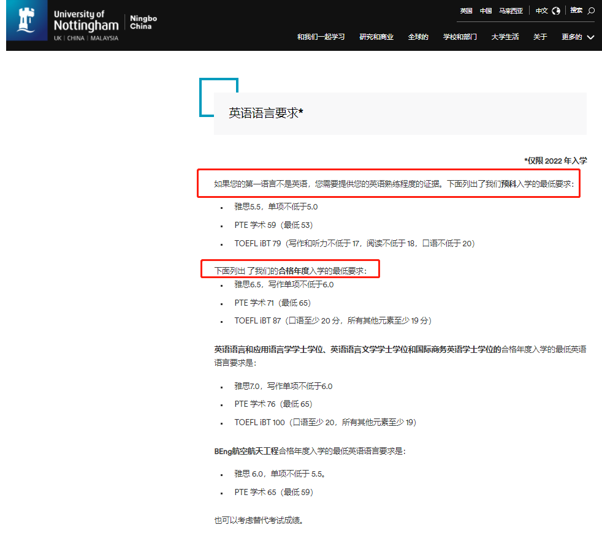This screenshot has height=541, width=602.
Task: Click the 如果您的第一语言不是英语 paragraph
Action: point(394,184)
